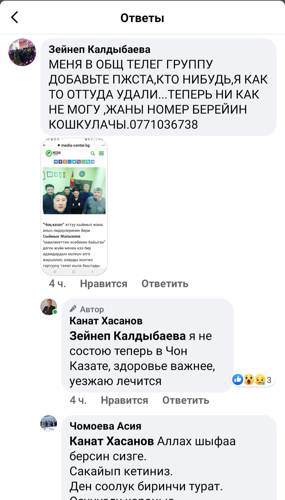Tap the Ответы header title
Image resolution: width=285 pixels, height=500 pixels.
tap(142, 18)
